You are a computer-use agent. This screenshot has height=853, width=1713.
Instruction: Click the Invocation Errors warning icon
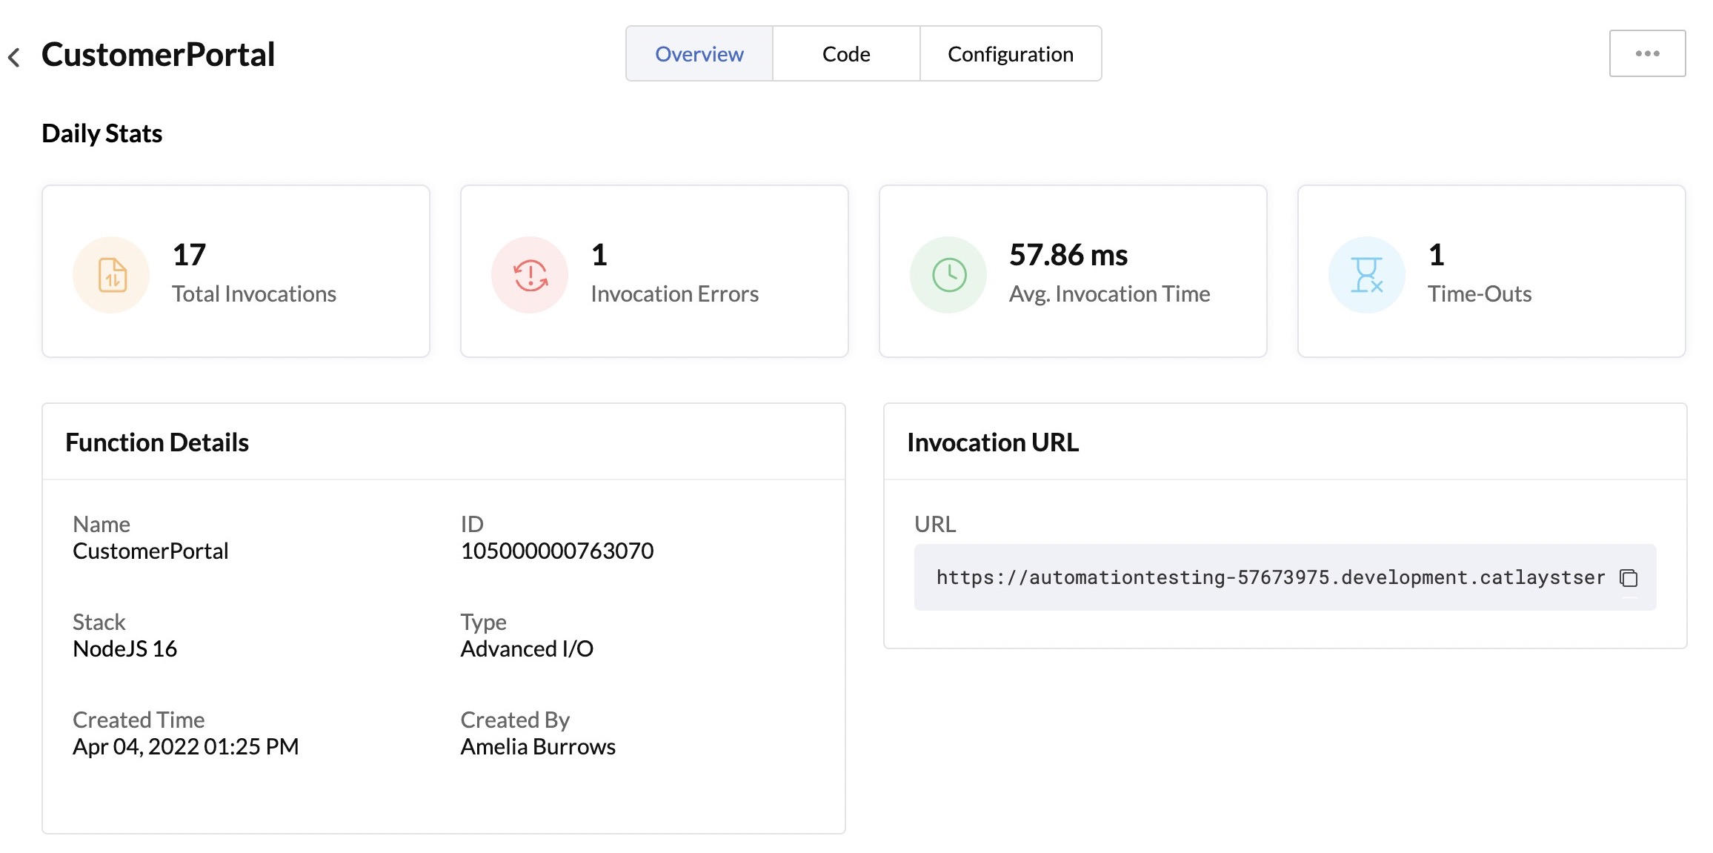[x=530, y=275]
